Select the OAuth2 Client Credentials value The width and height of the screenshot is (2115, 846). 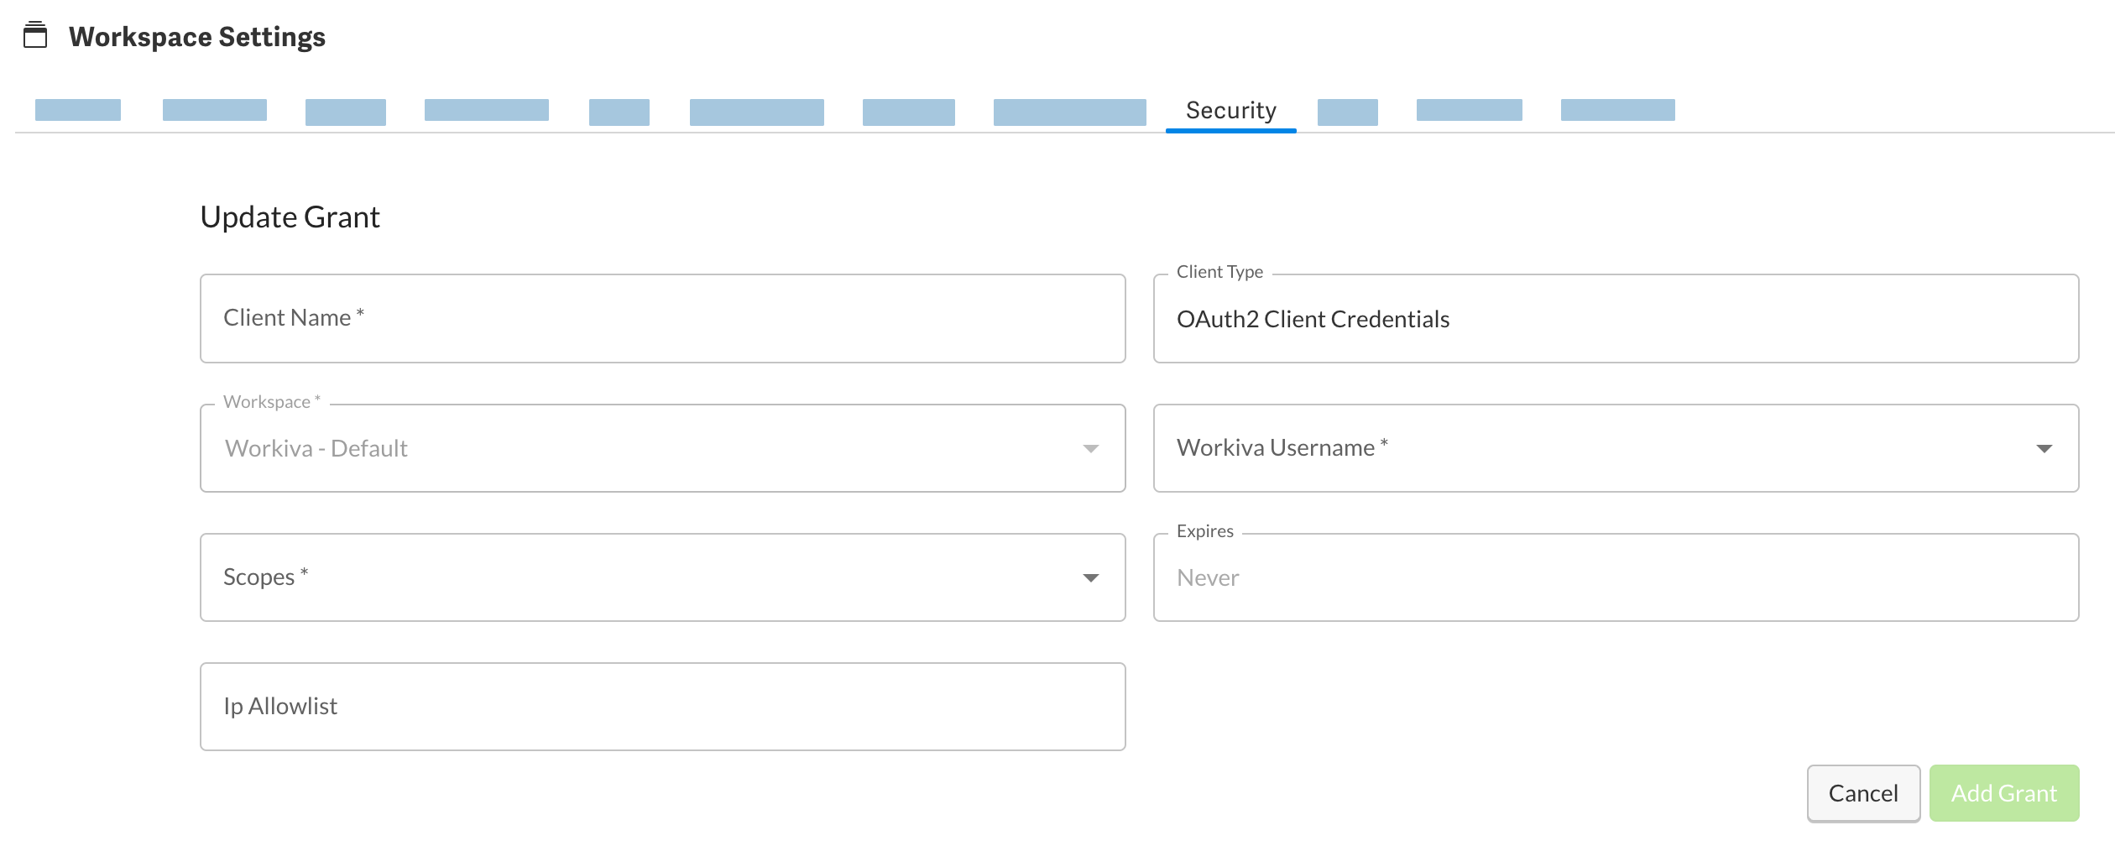(x=1313, y=318)
